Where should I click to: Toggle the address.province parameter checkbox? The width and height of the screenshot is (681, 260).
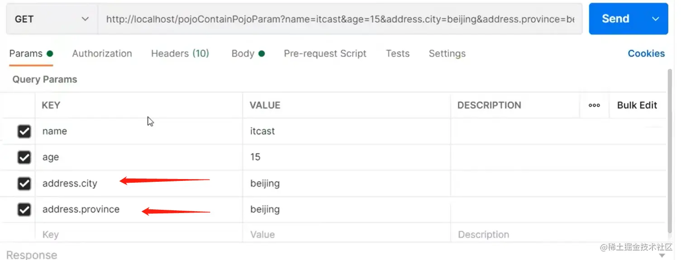(24, 209)
